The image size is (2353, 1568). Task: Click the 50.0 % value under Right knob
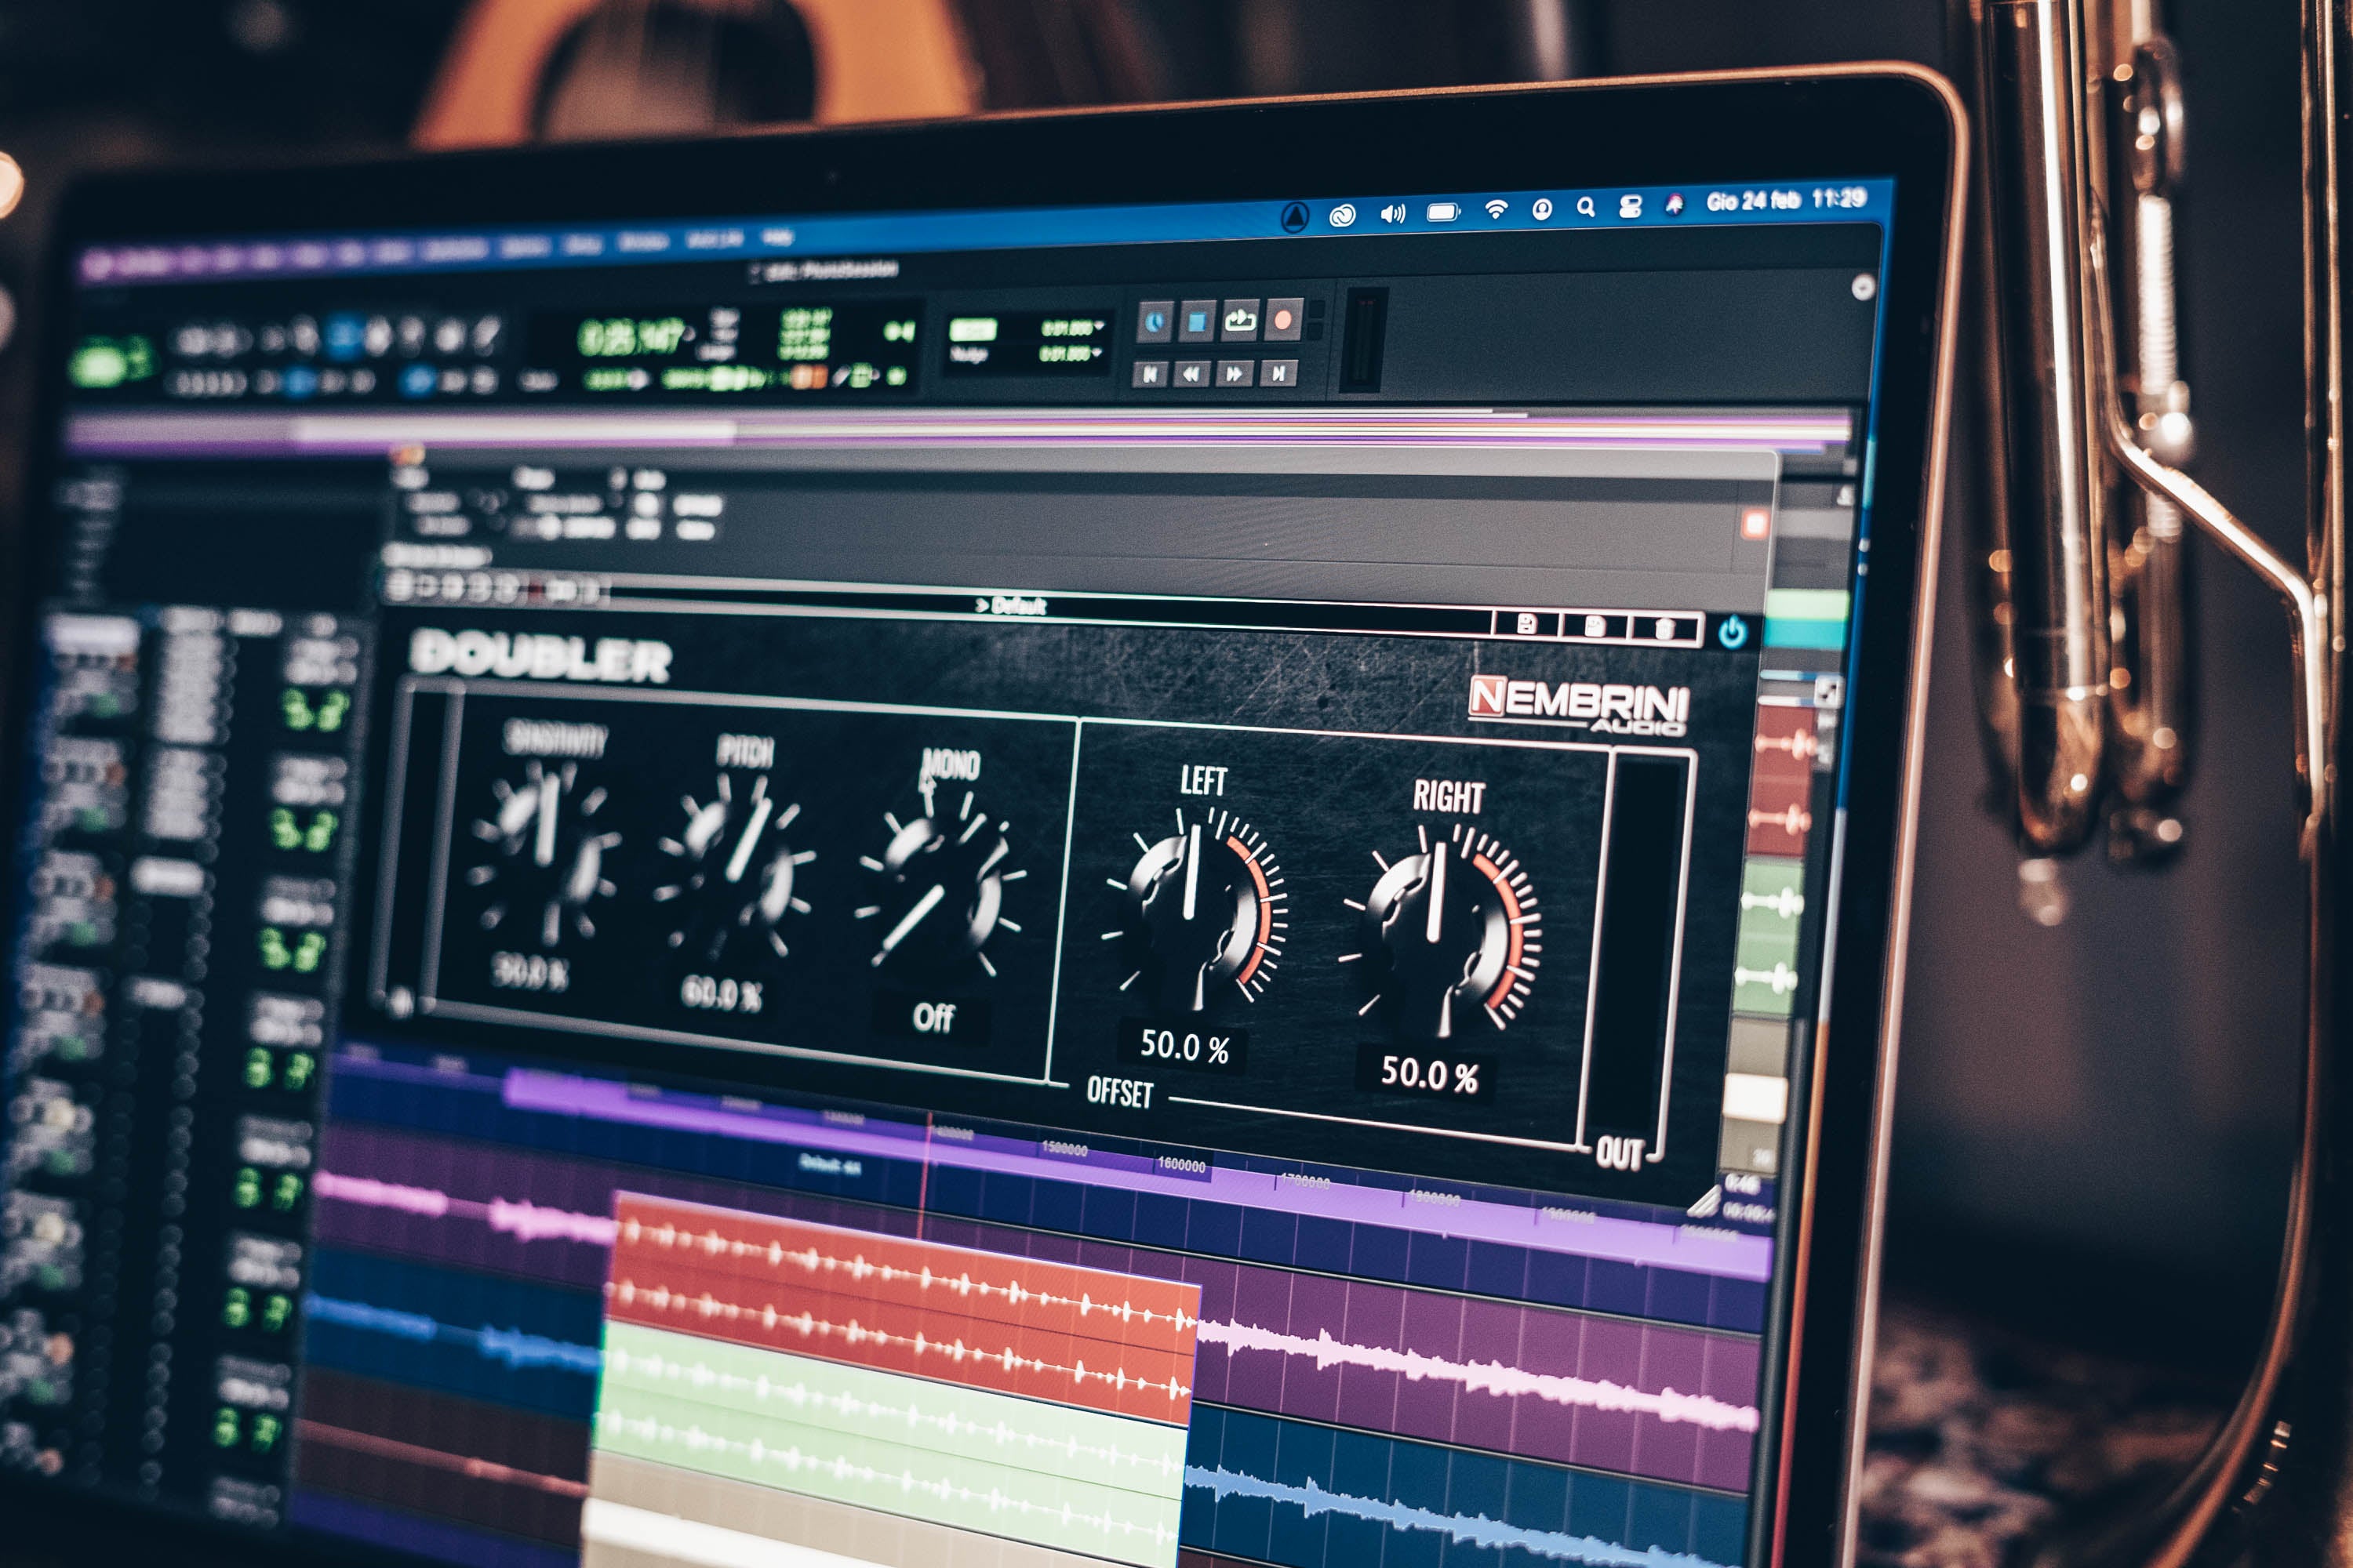click(x=1428, y=1074)
